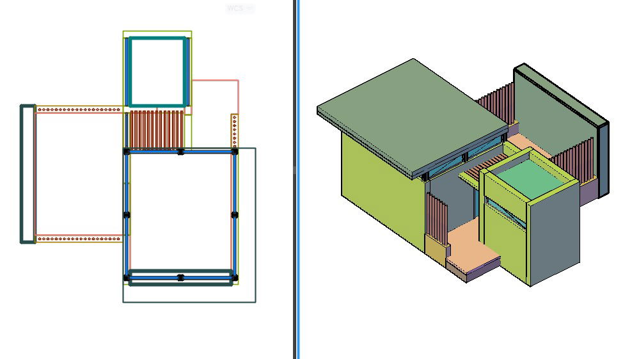Click the top-right column node of main room
This screenshot has height=359, width=623.
235,152
